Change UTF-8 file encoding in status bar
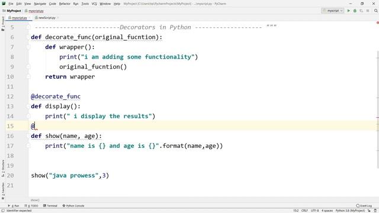This screenshot has height=213, width=379. 314,211
